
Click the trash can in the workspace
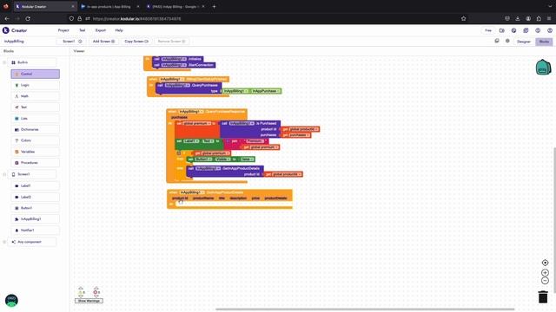tap(543, 296)
